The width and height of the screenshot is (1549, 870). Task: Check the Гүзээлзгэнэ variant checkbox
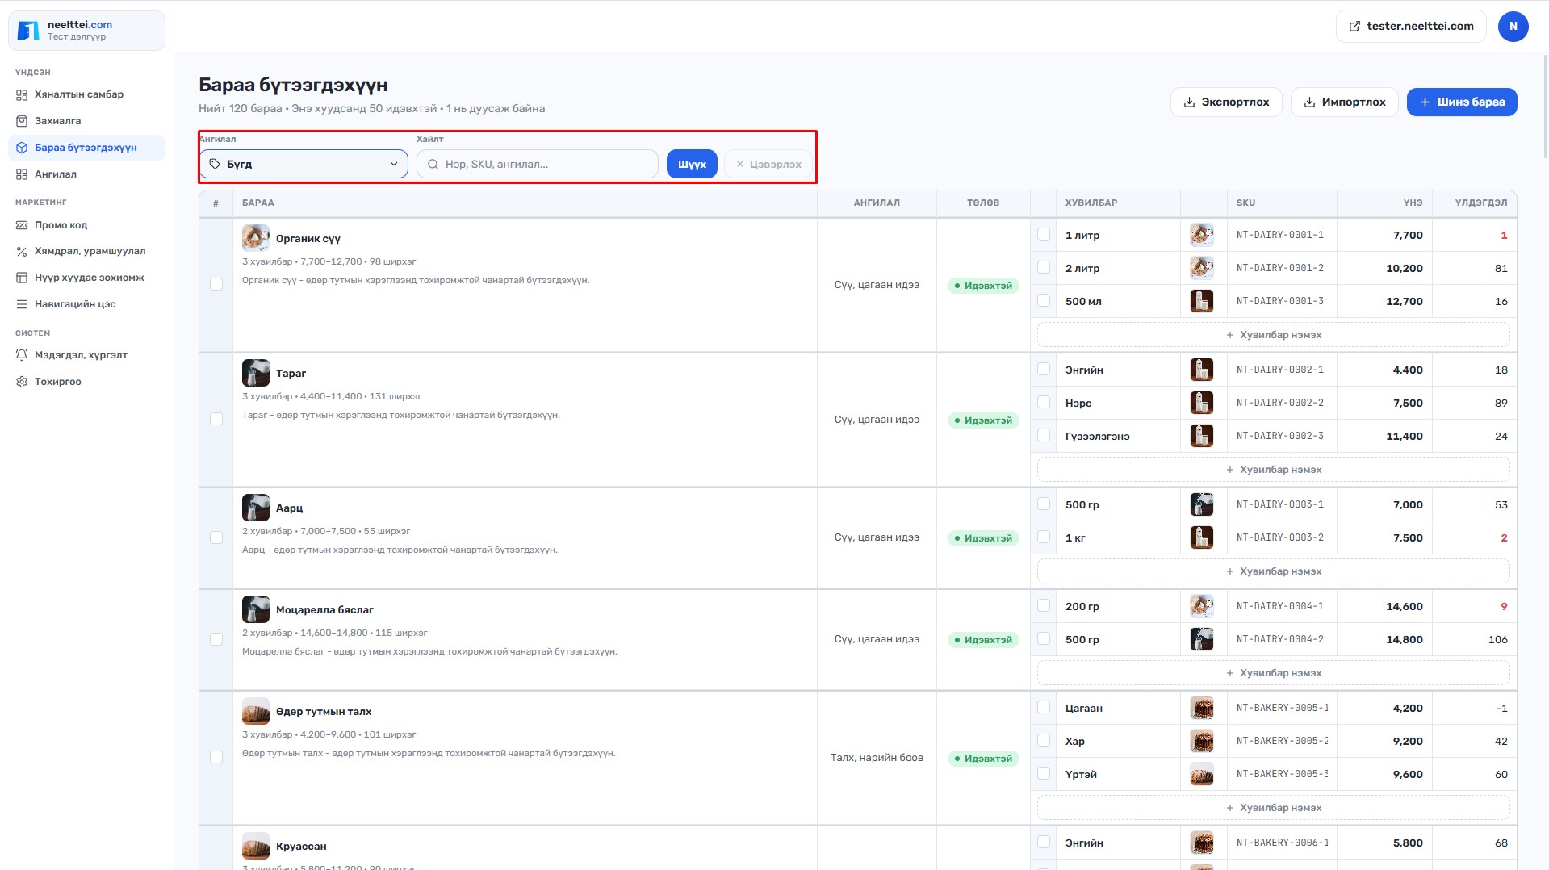pos(1044,435)
